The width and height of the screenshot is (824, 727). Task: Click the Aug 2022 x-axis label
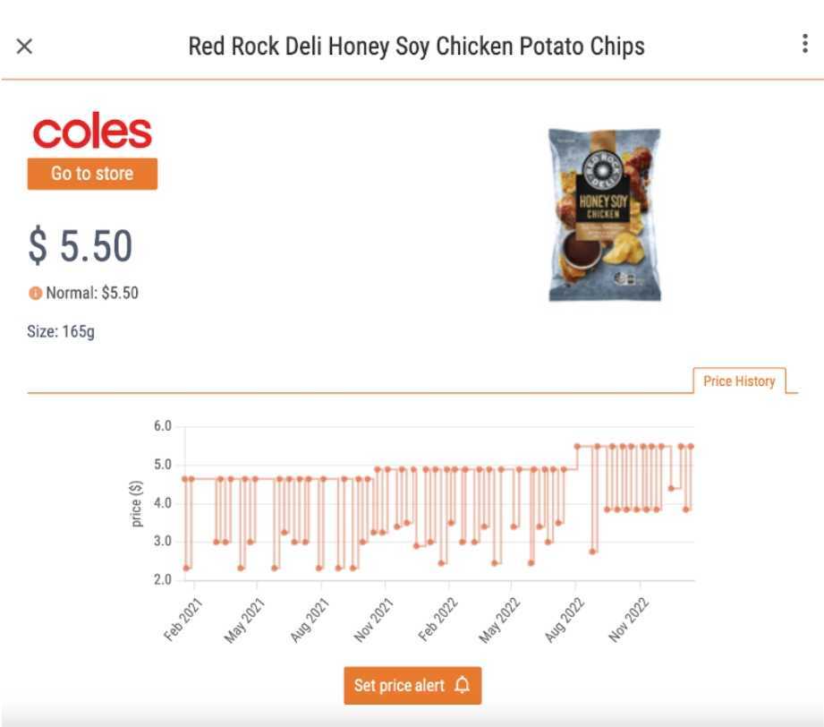(565, 619)
